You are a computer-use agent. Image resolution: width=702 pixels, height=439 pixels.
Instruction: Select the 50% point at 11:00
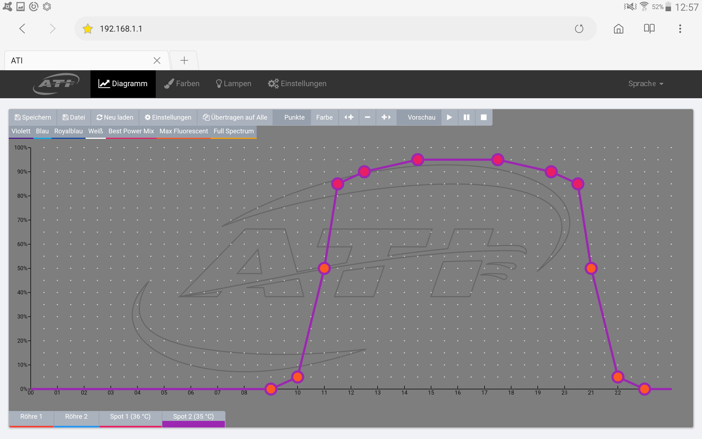coord(324,268)
